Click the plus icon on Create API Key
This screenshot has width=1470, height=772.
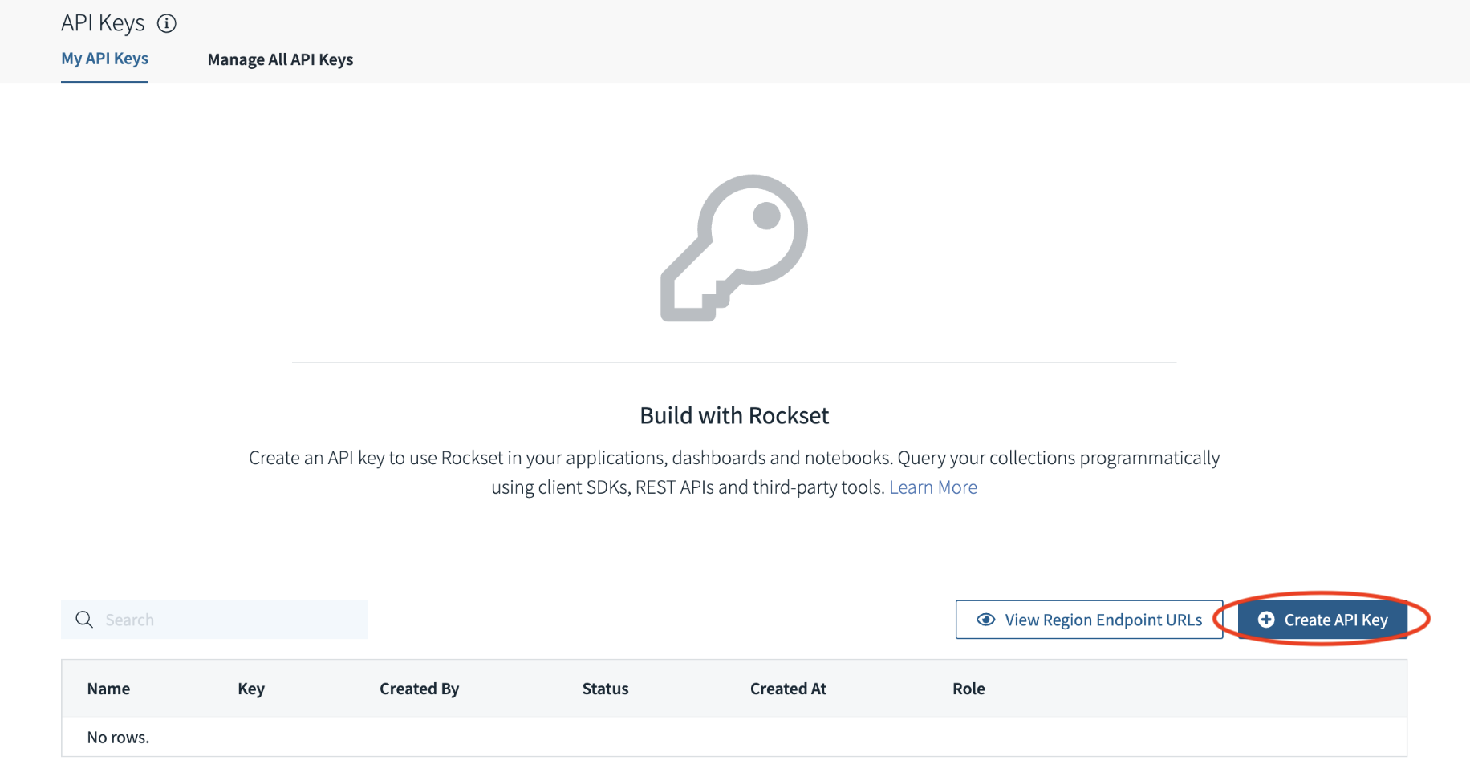click(x=1266, y=620)
